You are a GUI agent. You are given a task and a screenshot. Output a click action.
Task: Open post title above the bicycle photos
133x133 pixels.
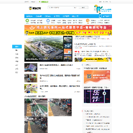click(x=35, y=96)
